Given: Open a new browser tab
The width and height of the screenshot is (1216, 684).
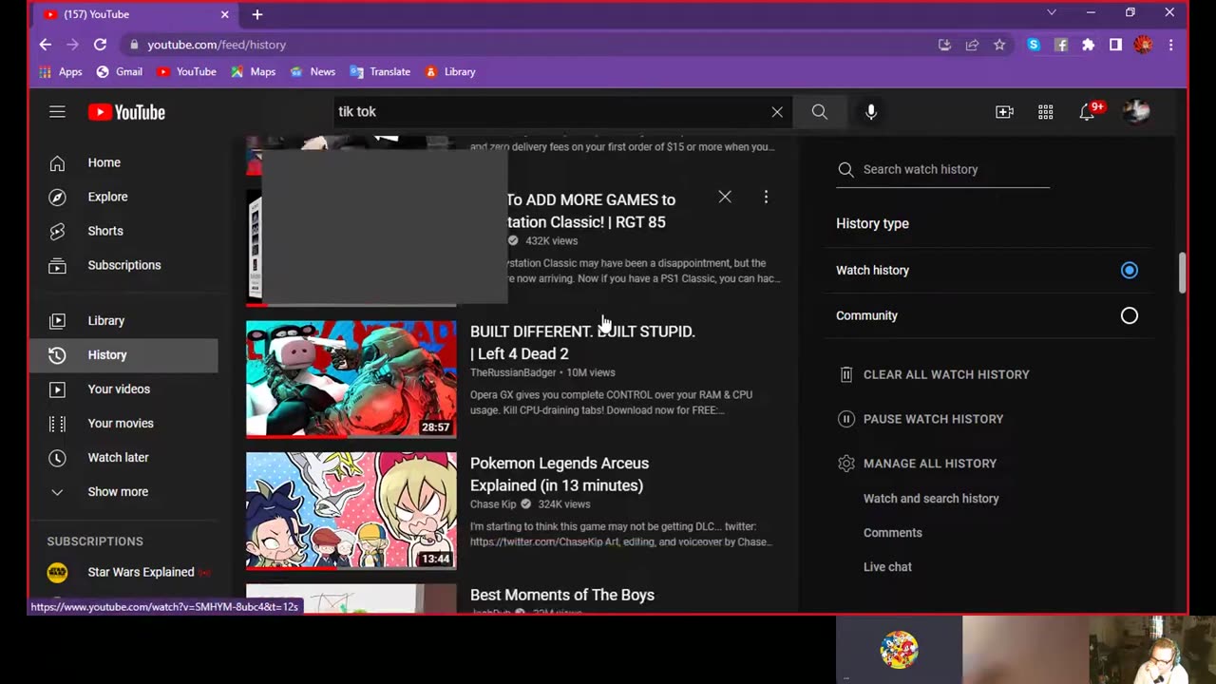Looking at the screenshot, I should tap(257, 14).
